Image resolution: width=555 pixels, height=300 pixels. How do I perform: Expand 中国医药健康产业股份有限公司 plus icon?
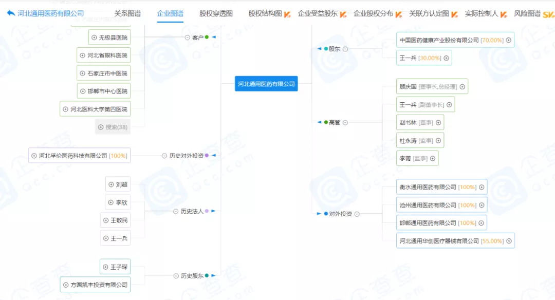509,40
